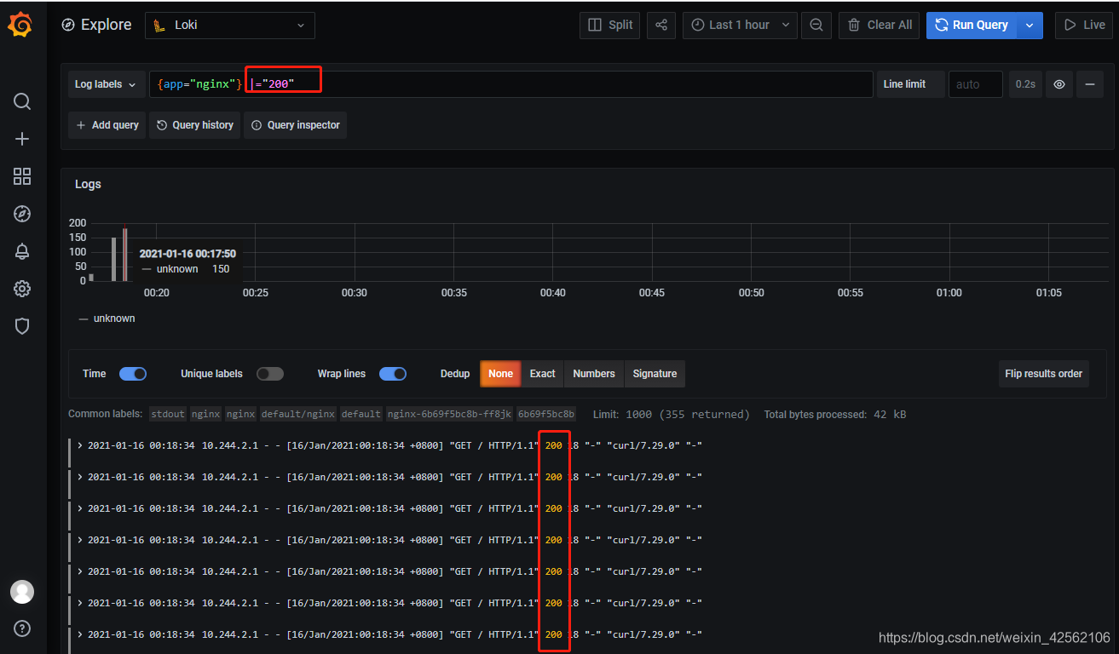Click the LogQL query input field

tap(511, 84)
